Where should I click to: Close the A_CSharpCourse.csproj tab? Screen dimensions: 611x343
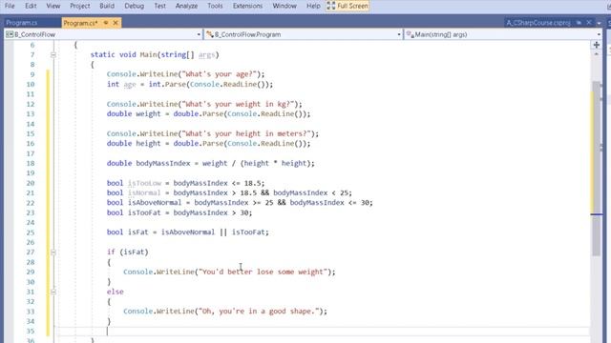[x=589, y=23]
